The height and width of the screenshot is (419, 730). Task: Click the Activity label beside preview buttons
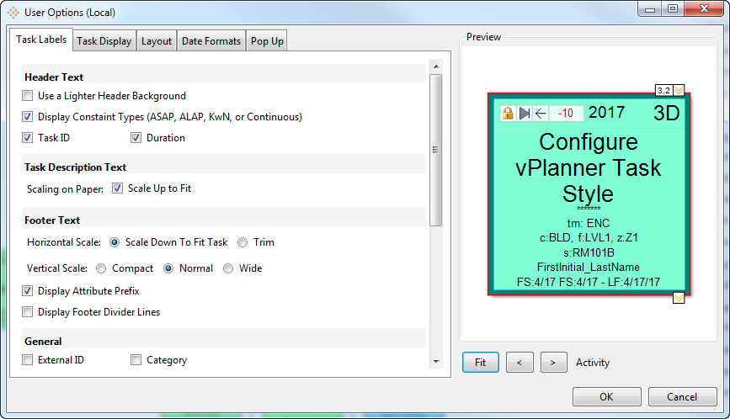tap(593, 363)
